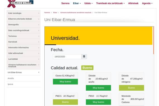Go to Albisteak in top navigation
The width and height of the screenshot is (159, 106).
tap(133, 3)
